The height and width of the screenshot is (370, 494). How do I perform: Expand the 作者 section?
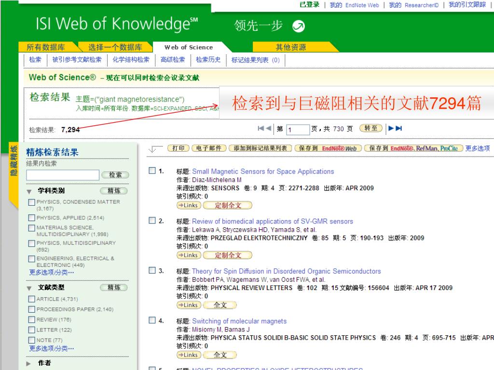pos(28,364)
